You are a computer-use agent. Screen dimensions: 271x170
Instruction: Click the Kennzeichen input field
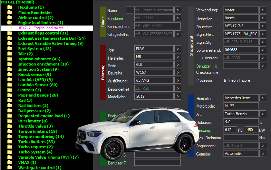pos(157,26)
